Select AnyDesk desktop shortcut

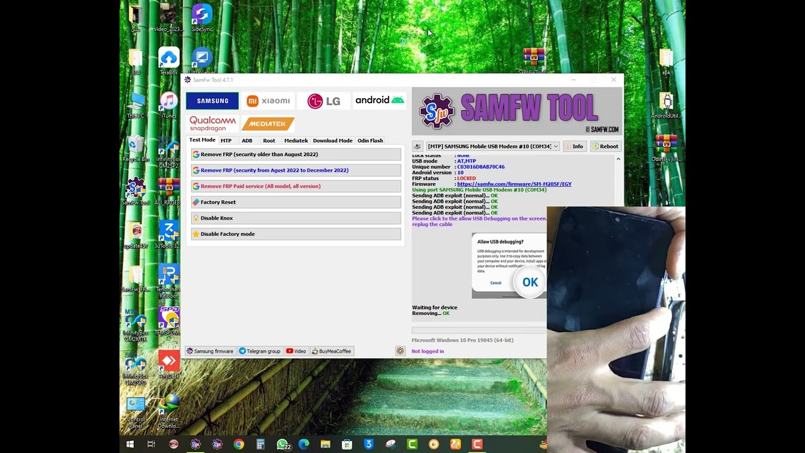click(169, 365)
